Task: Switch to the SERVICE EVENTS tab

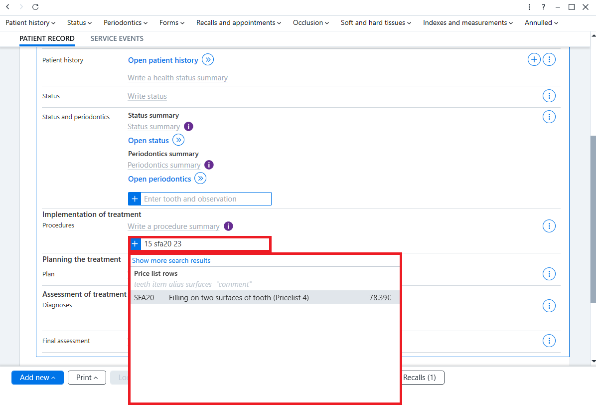Action: (x=117, y=38)
